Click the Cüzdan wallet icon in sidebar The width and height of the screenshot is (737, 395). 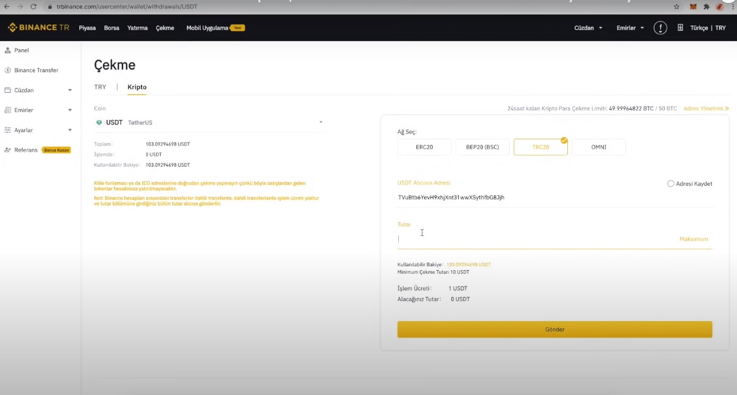[x=8, y=90]
